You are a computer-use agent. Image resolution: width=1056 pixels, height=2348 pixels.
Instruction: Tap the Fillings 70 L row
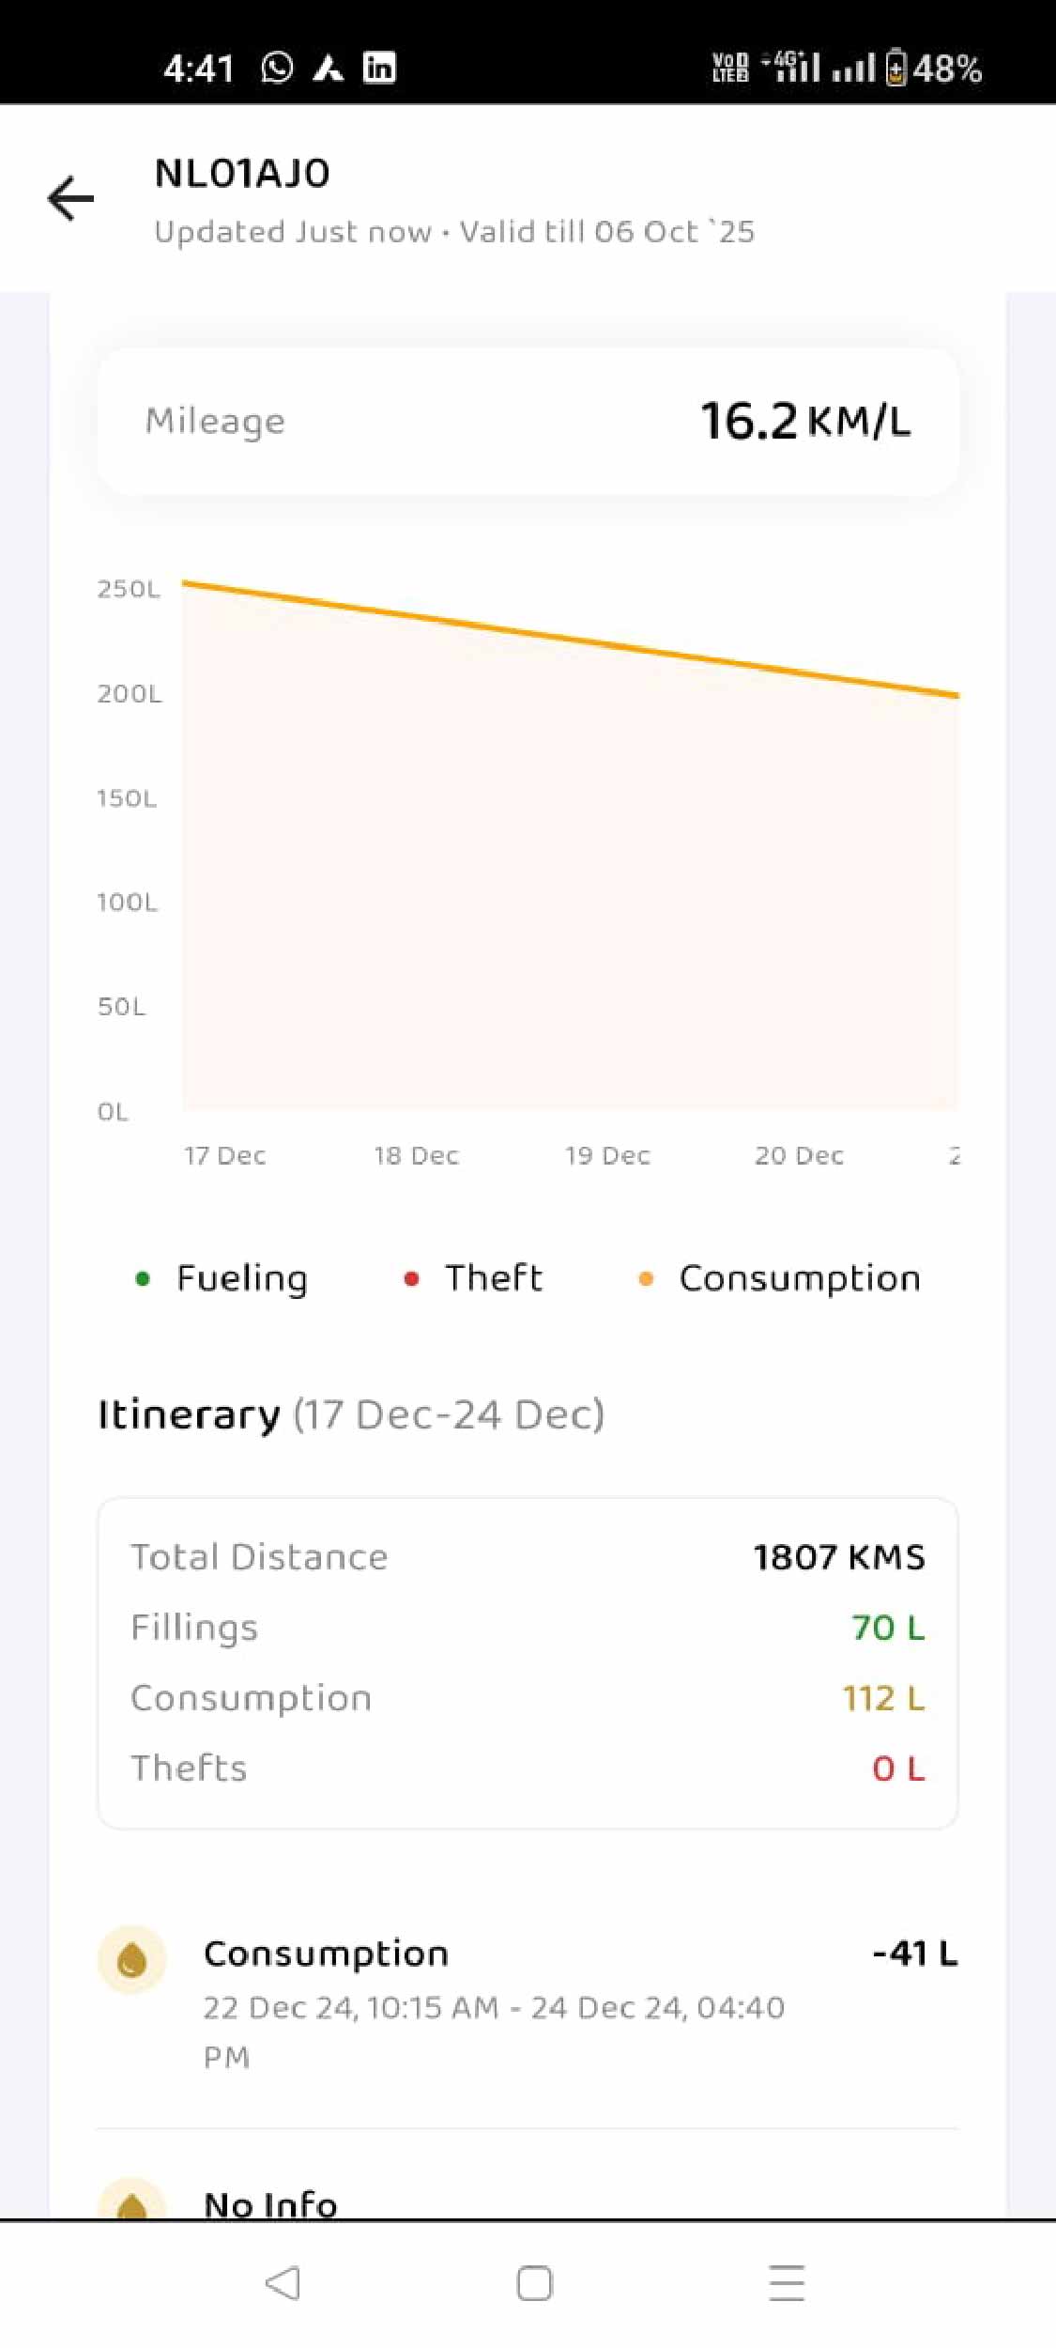coord(528,1628)
